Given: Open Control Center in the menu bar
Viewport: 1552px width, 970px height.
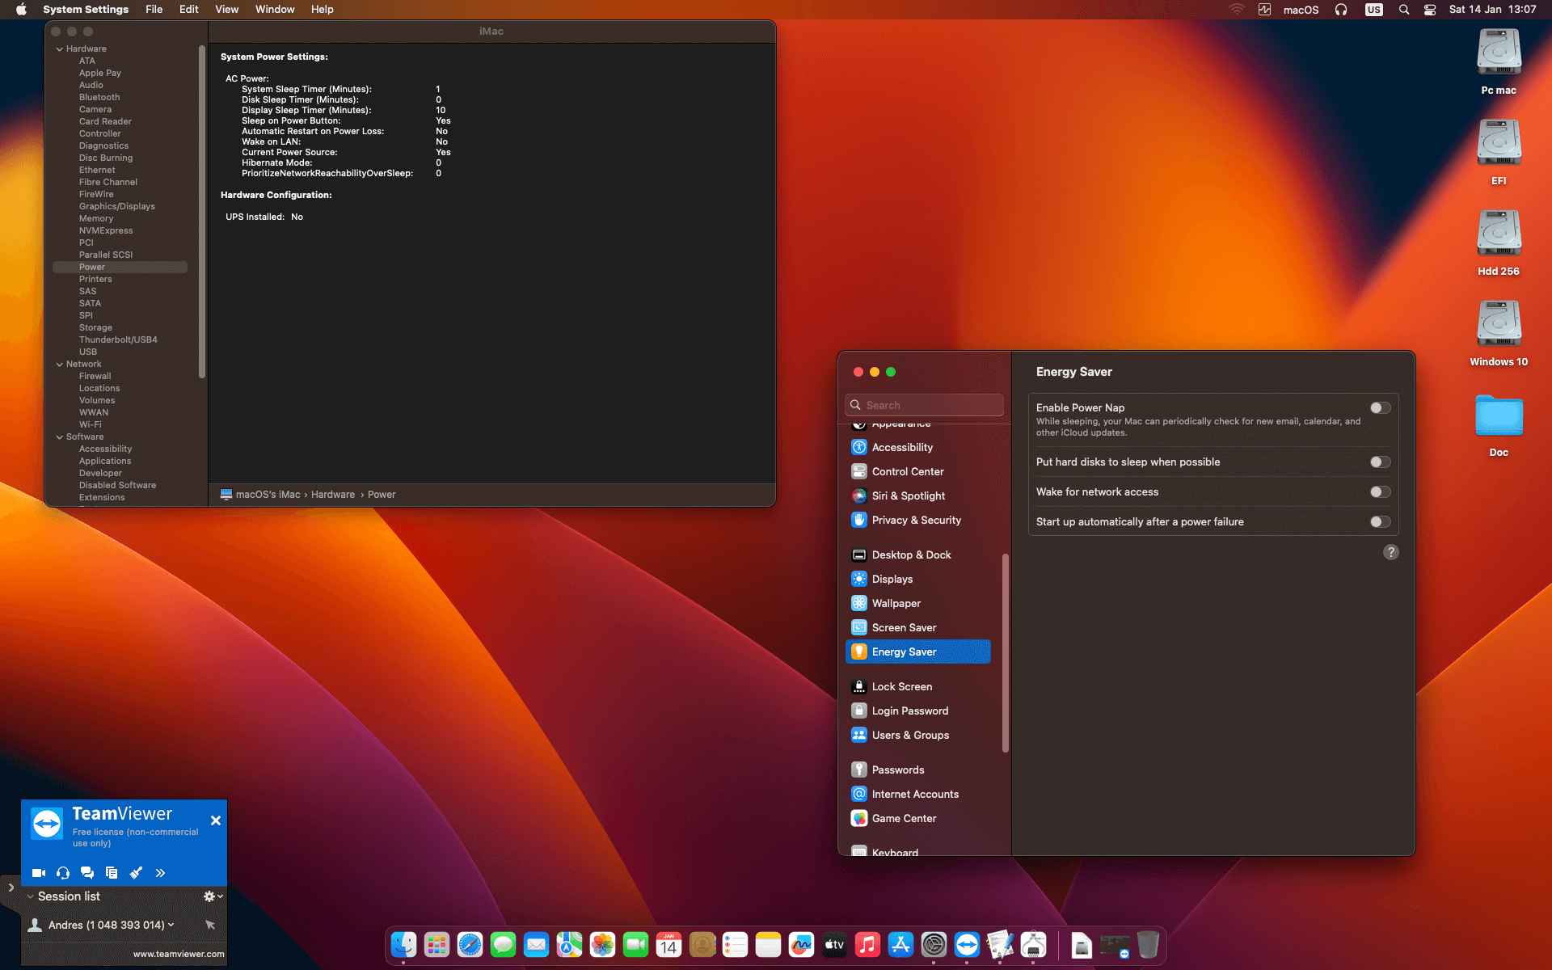Looking at the screenshot, I should 1430,10.
